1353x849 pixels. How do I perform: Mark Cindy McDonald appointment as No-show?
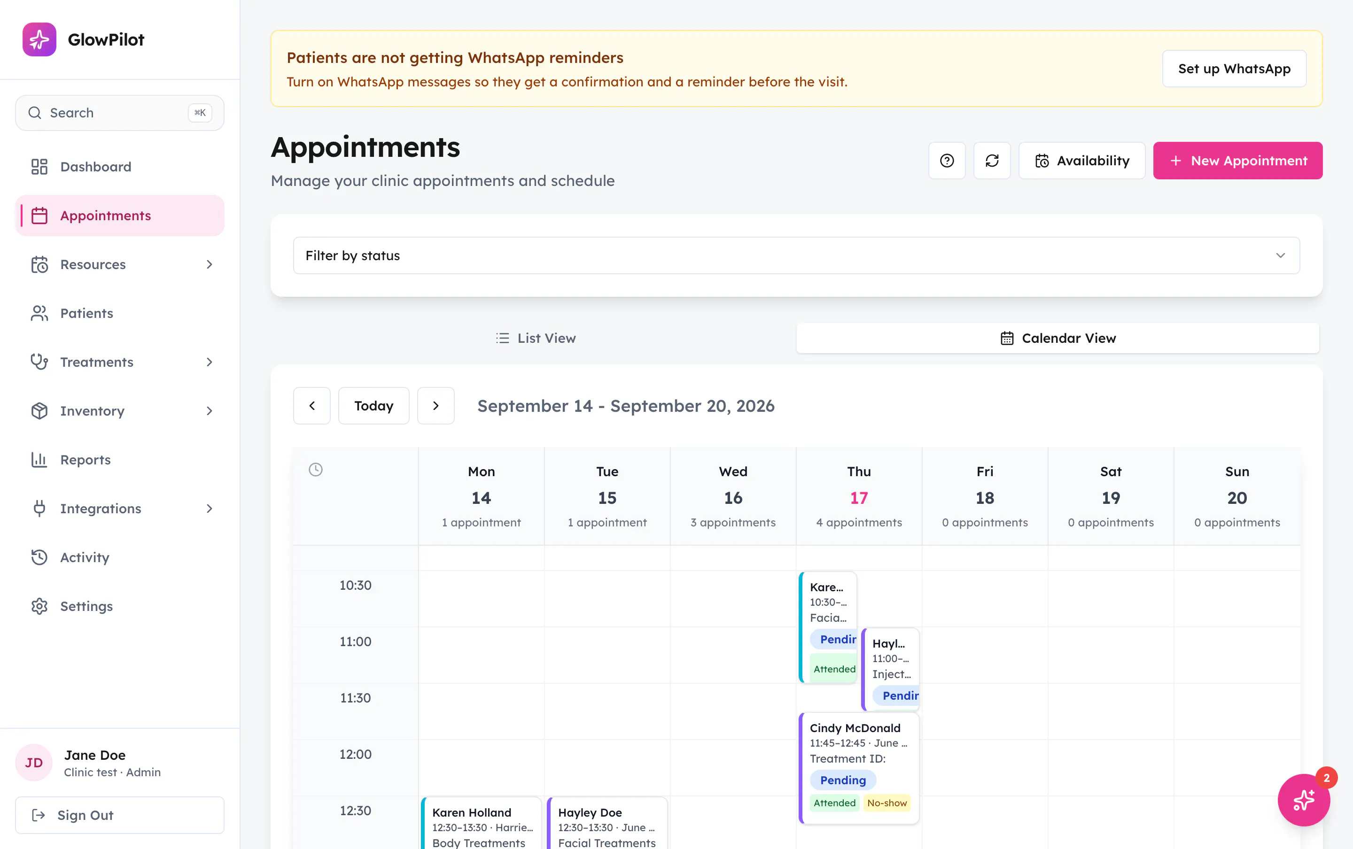click(x=887, y=803)
